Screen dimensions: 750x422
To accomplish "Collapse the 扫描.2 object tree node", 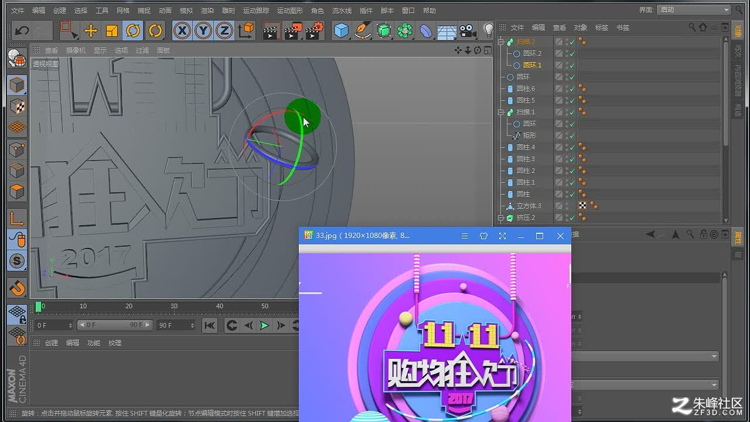I will (x=501, y=42).
